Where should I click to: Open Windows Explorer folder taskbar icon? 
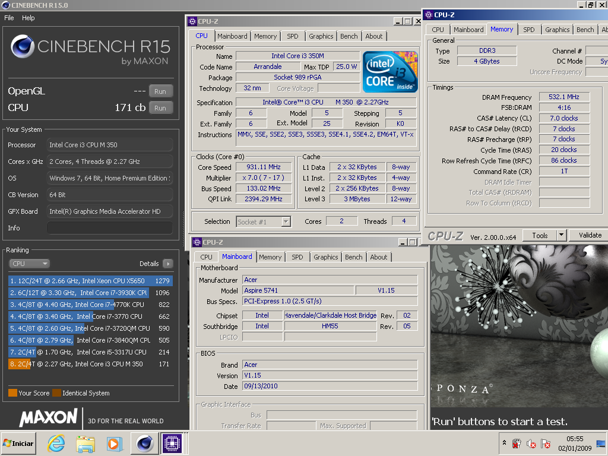(85, 444)
